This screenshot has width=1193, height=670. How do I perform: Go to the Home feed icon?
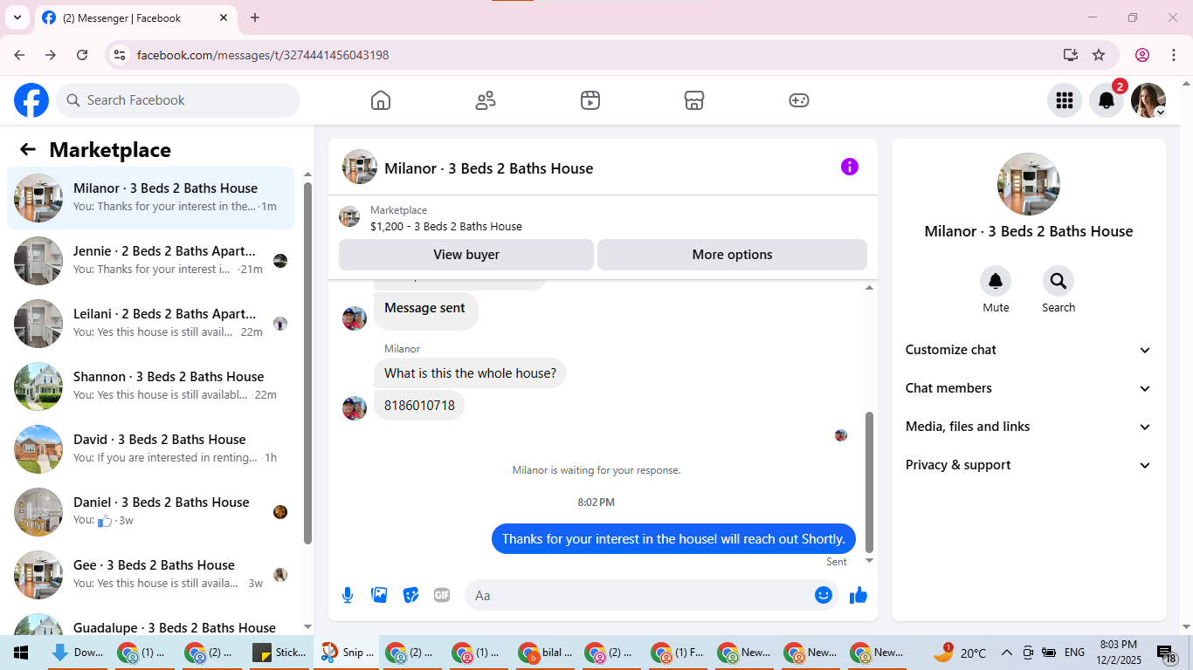[x=381, y=100]
